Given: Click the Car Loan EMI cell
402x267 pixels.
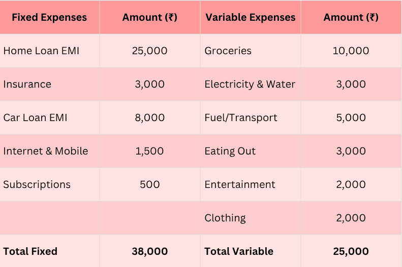Looking at the screenshot, I should tap(35, 118).
